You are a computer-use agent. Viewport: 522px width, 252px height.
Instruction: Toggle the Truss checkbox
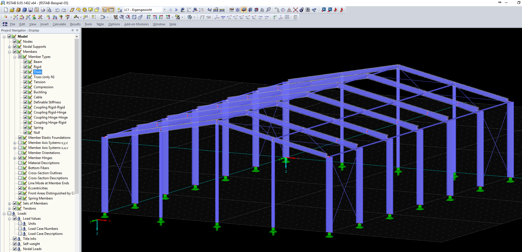point(26,72)
